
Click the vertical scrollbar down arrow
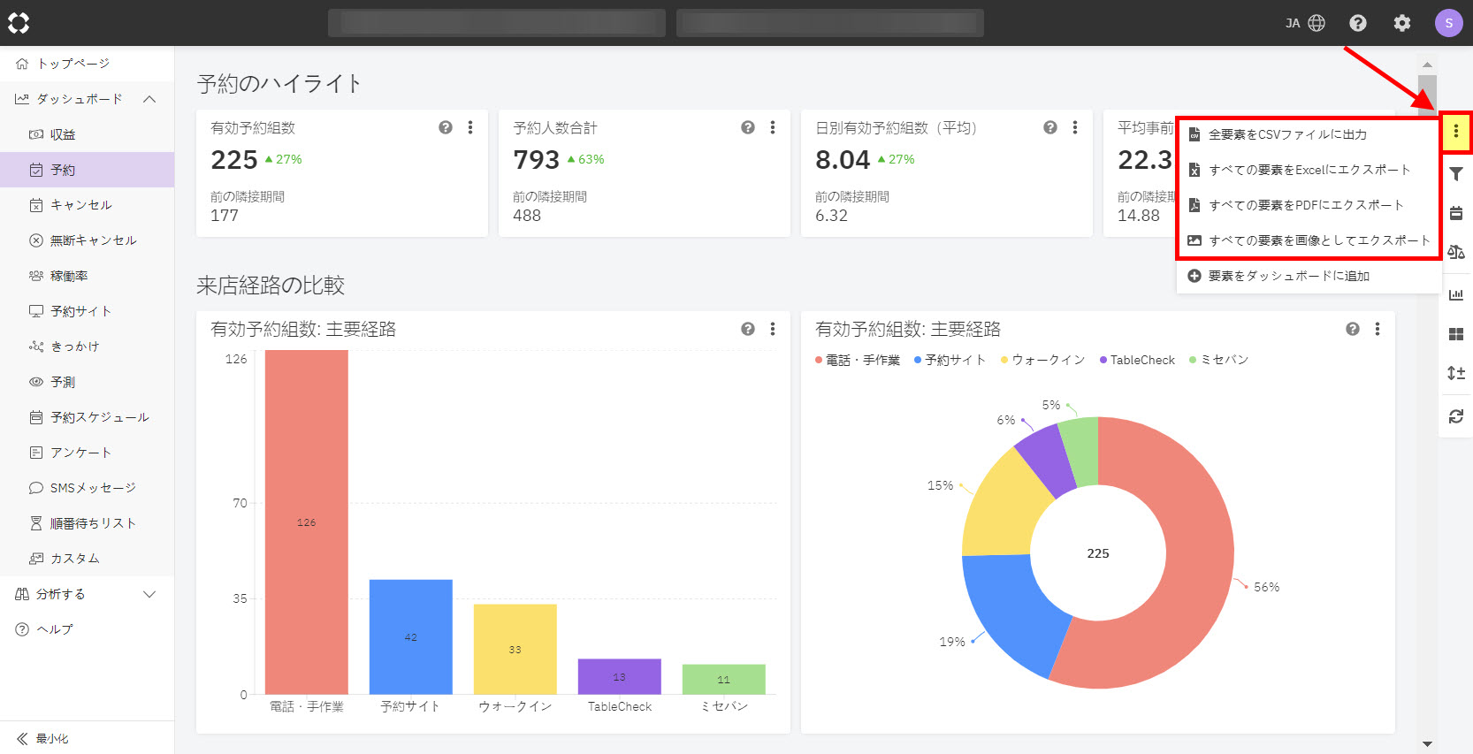coord(1427,744)
